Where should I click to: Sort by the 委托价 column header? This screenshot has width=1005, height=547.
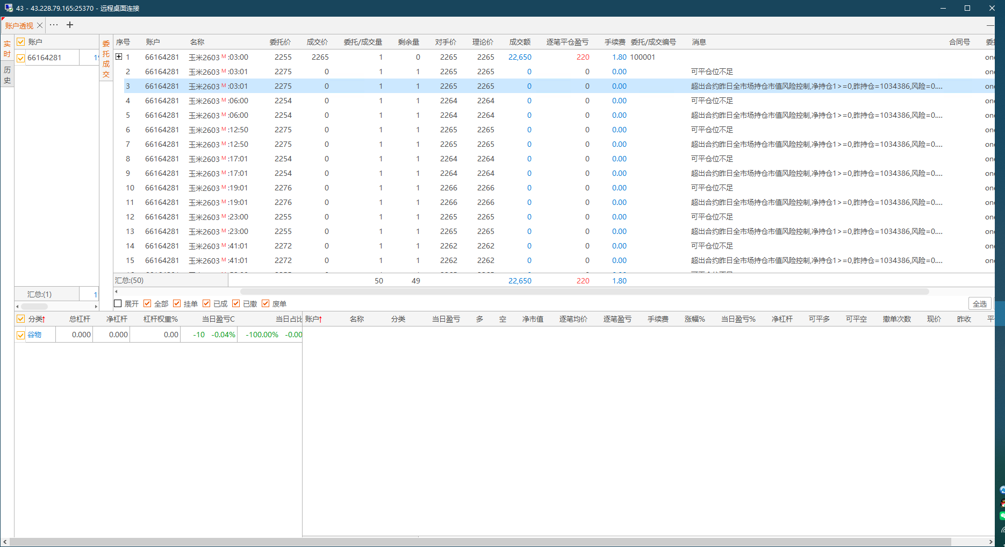pos(280,42)
